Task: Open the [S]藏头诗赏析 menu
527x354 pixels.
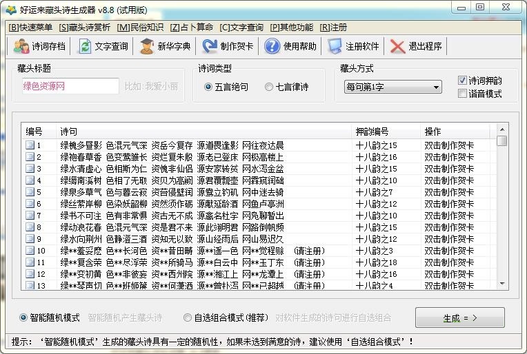Action: [84, 28]
